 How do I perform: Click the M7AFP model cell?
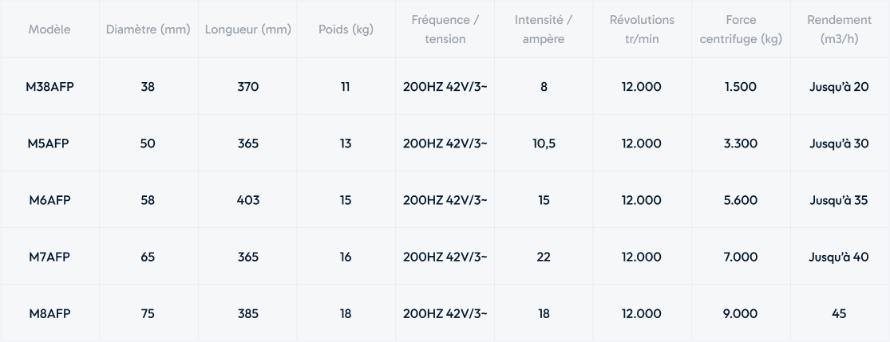tap(49, 257)
